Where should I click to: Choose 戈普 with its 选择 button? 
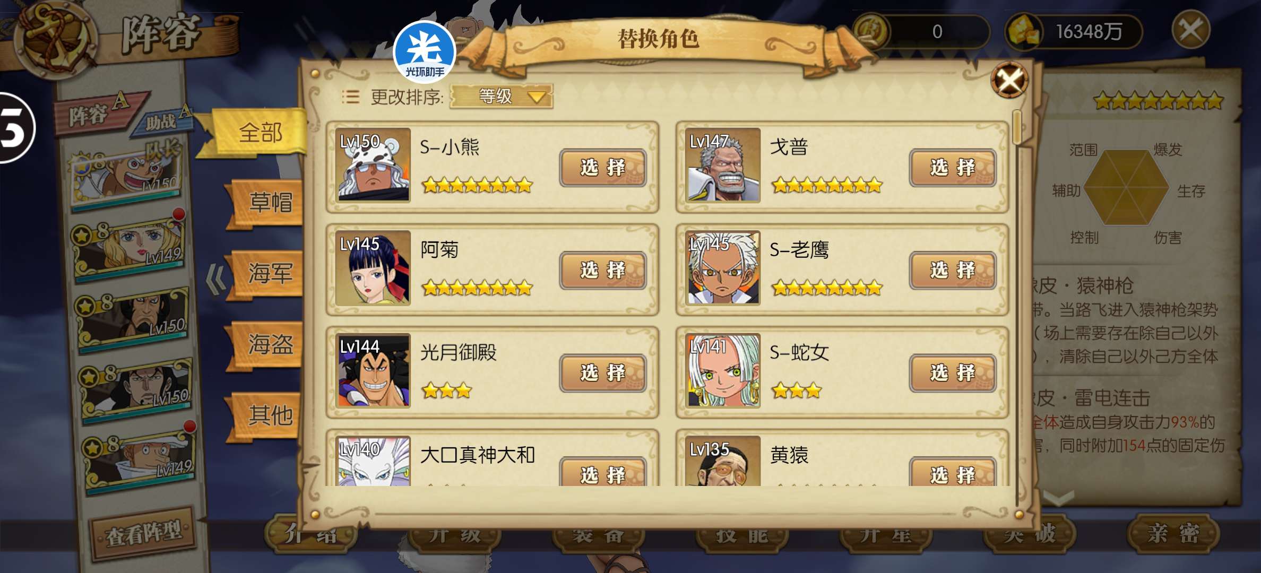953,168
